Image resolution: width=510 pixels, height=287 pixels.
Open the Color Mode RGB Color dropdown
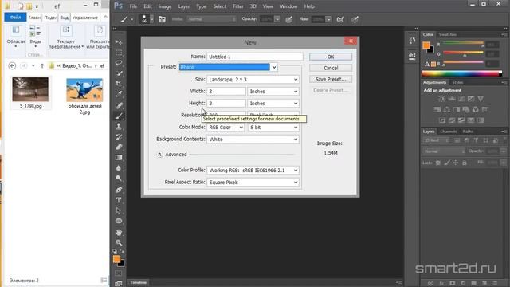point(226,128)
